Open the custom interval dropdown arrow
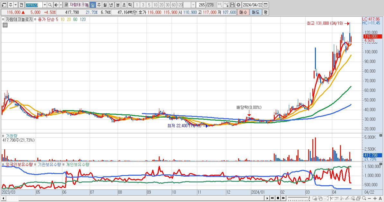The width and height of the screenshot is (384, 202). [193, 5]
